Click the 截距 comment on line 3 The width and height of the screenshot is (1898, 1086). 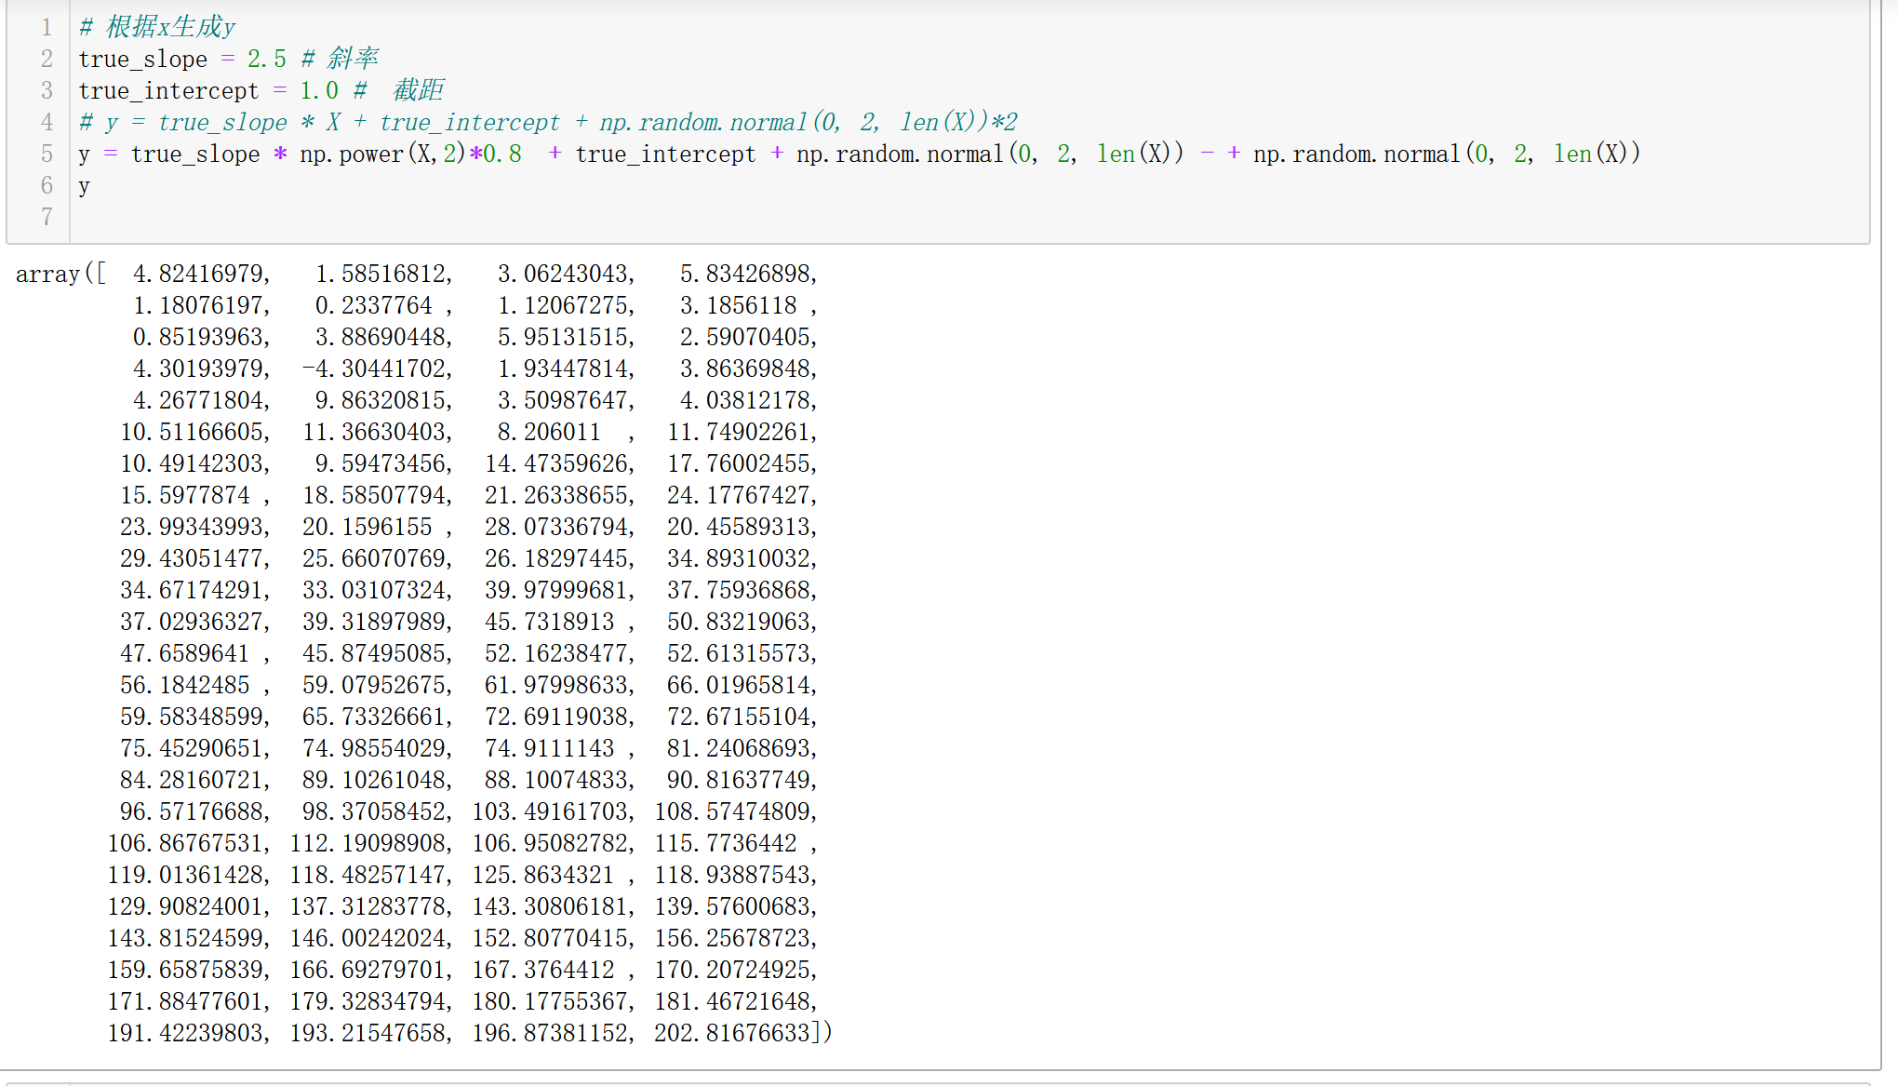click(x=418, y=91)
